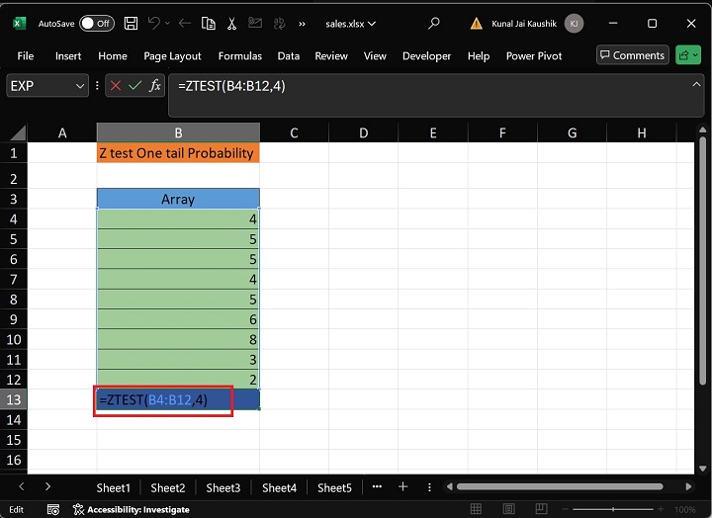Show more sheets via ellipsis
712x518 pixels.
[x=377, y=486]
